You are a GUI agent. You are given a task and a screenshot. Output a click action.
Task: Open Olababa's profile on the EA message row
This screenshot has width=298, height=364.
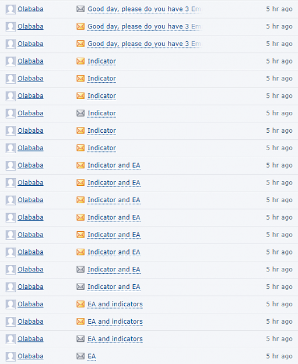coord(30,356)
